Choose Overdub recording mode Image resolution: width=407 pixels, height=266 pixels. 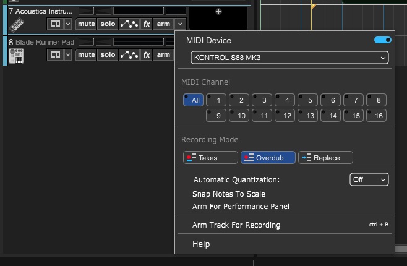coord(268,158)
